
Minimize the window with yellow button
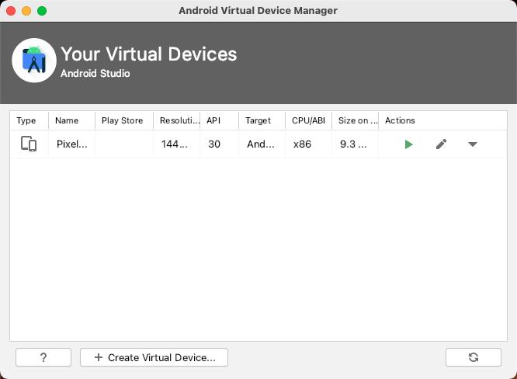(x=26, y=11)
